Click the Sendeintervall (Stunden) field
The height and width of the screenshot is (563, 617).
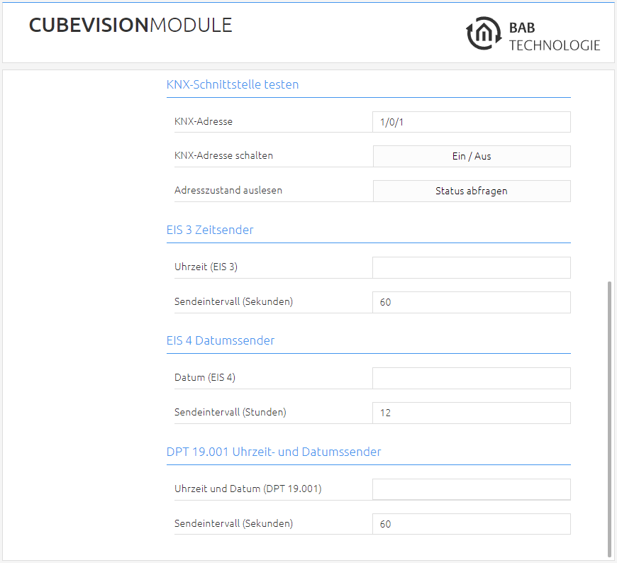pyautogui.click(x=472, y=413)
